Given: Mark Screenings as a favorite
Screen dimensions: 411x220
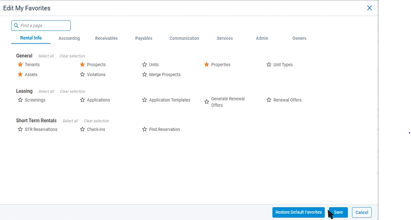Looking at the screenshot, I should [20, 100].
